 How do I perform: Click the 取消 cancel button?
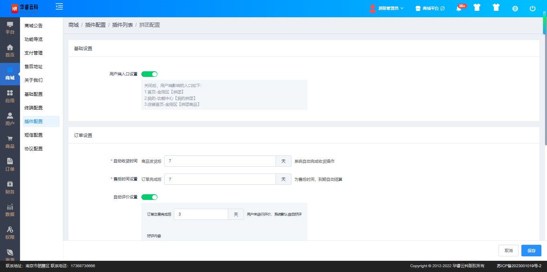coord(508,251)
